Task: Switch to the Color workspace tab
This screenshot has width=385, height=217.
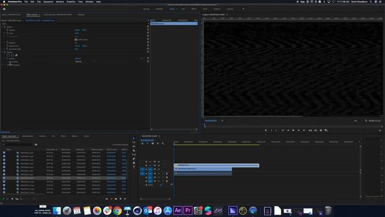Action: pyautogui.click(x=183, y=9)
